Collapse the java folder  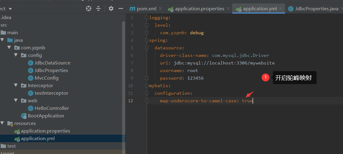pos(2,40)
